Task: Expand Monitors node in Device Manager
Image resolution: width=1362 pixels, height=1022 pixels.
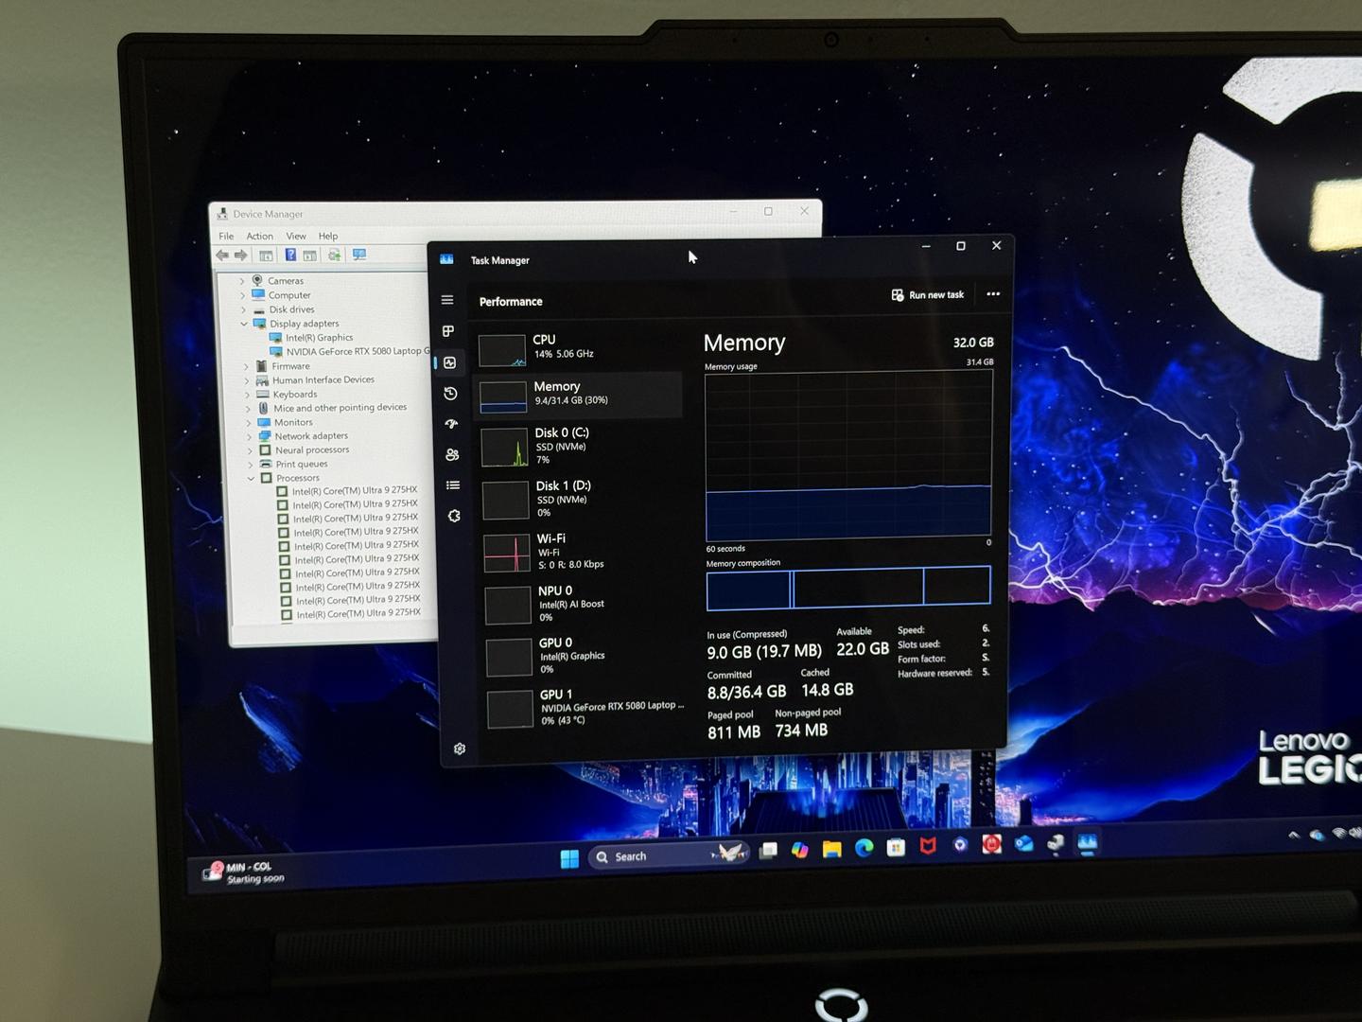Action: (249, 423)
